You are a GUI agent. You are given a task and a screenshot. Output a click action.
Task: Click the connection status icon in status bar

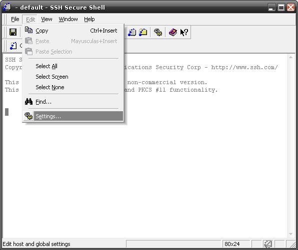point(267,244)
